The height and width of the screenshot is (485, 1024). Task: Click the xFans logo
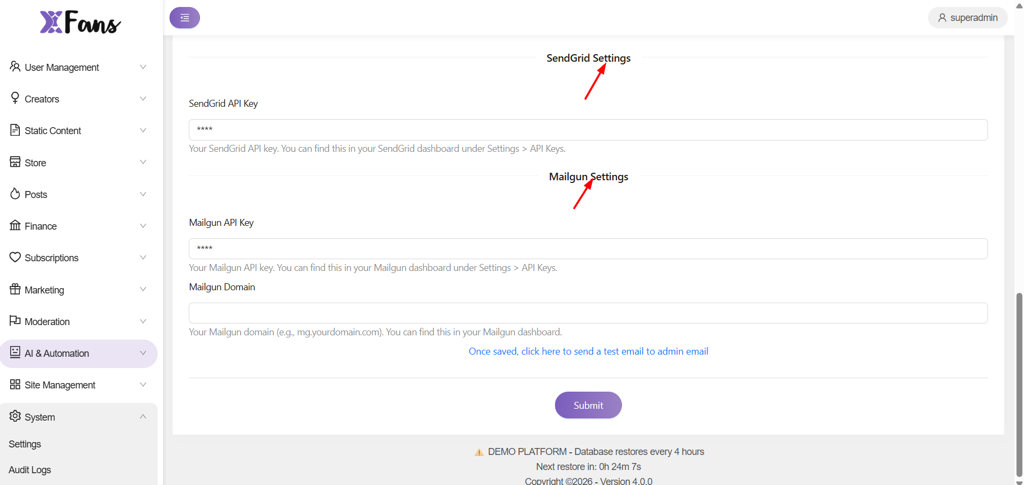click(80, 22)
